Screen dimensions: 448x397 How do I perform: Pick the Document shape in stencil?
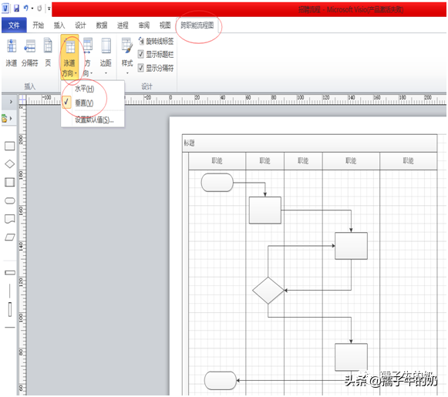(x=10, y=219)
